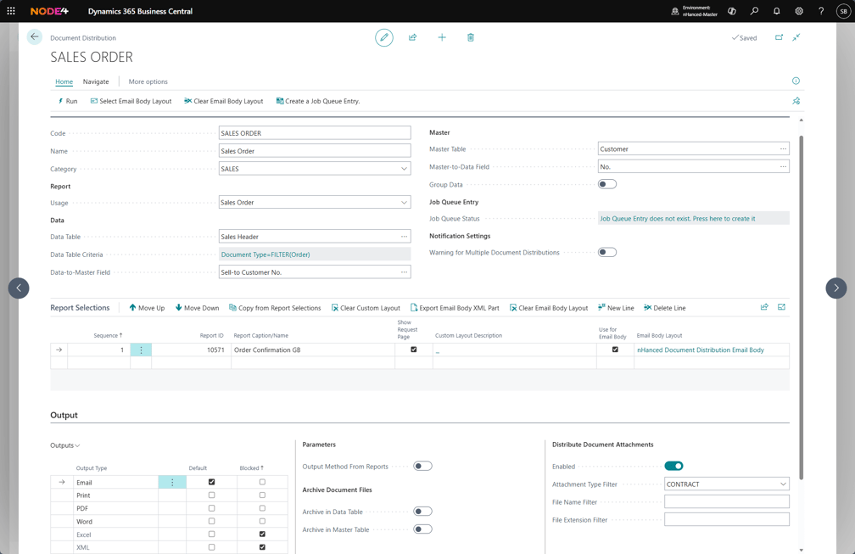Click Move Up in Report Selections
Screen dimensions: 855x554
(147, 307)
